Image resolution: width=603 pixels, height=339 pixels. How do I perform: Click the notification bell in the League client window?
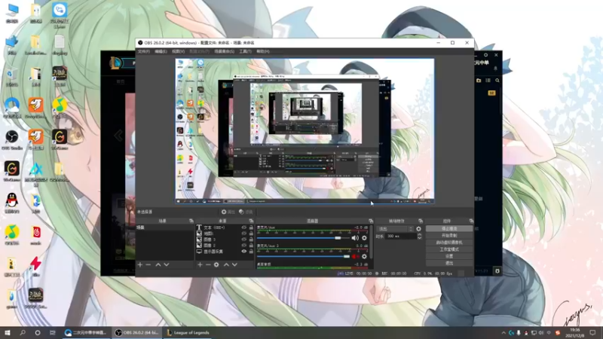[495, 68]
